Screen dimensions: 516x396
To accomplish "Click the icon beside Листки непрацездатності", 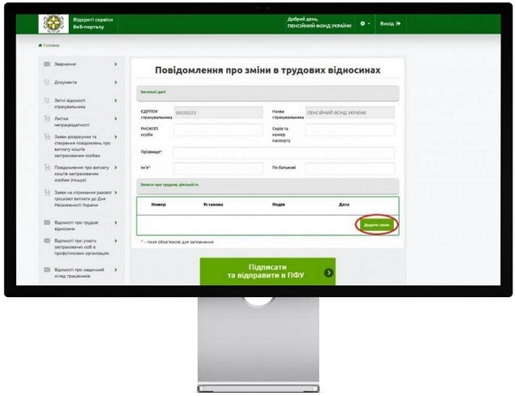I will (47, 119).
